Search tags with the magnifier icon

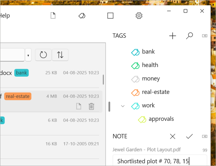click(x=189, y=36)
